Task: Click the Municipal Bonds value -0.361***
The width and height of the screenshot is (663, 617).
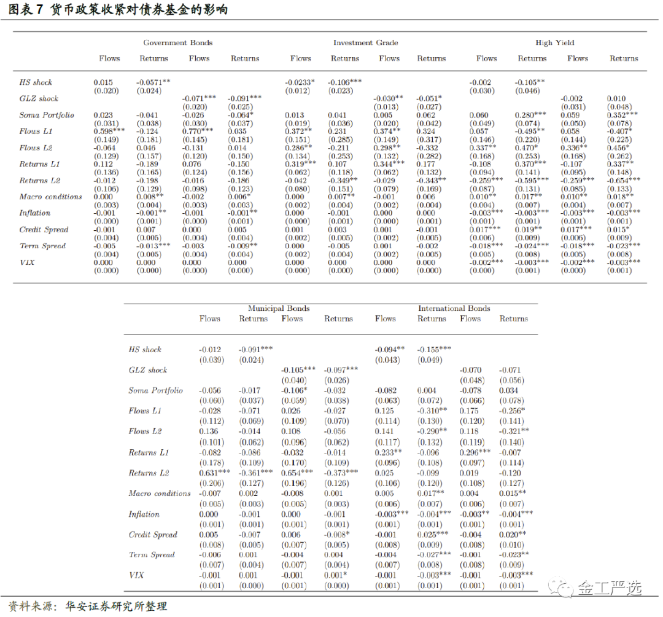Action: point(256,473)
